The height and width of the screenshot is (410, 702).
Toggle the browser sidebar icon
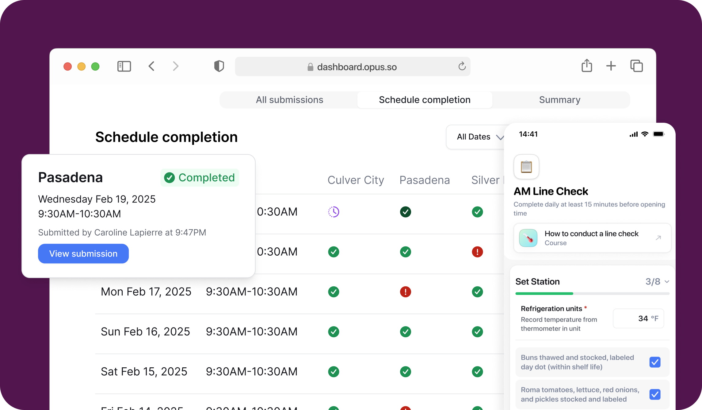point(124,66)
